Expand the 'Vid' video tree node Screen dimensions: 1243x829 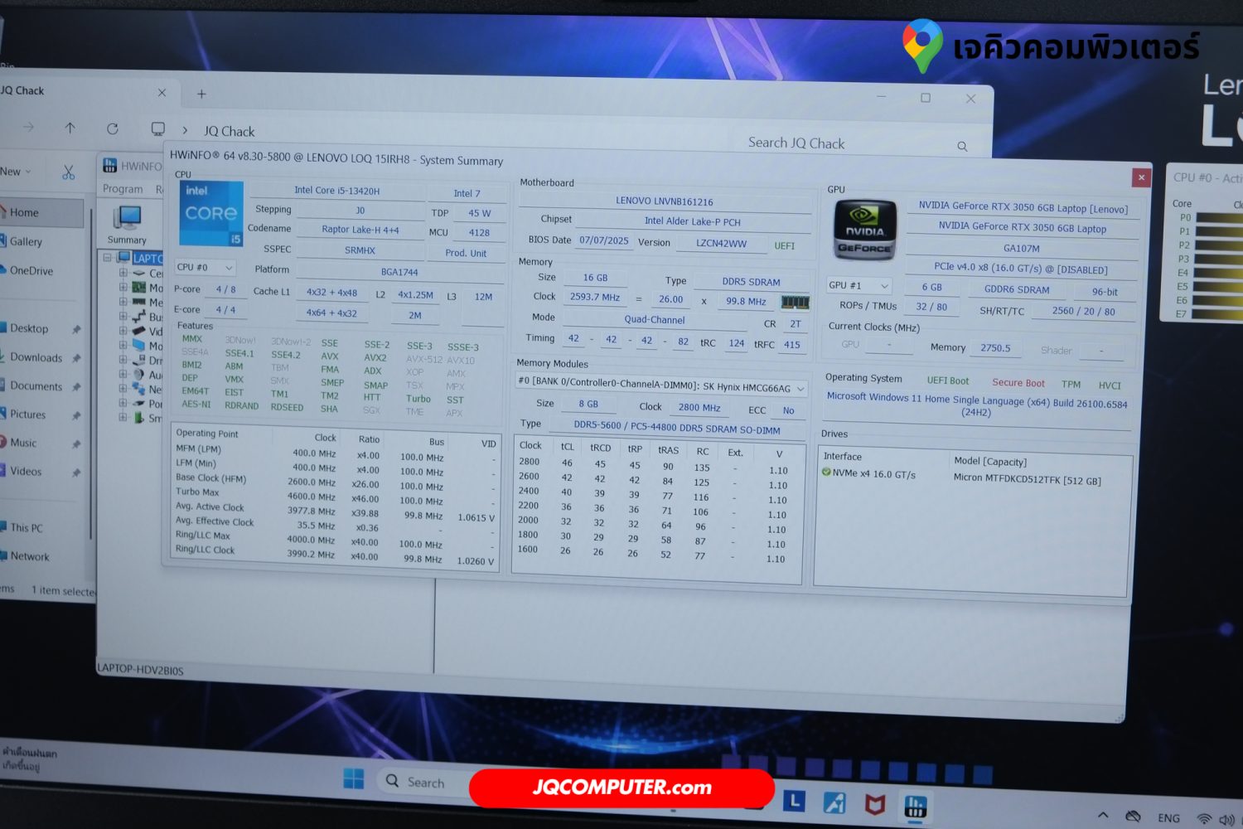[123, 331]
